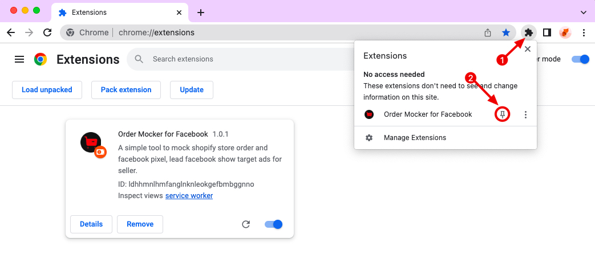Viewport: 595px width, 267px height.
Task: Click Load unpacked button
Action: pyautogui.click(x=47, y=90)
